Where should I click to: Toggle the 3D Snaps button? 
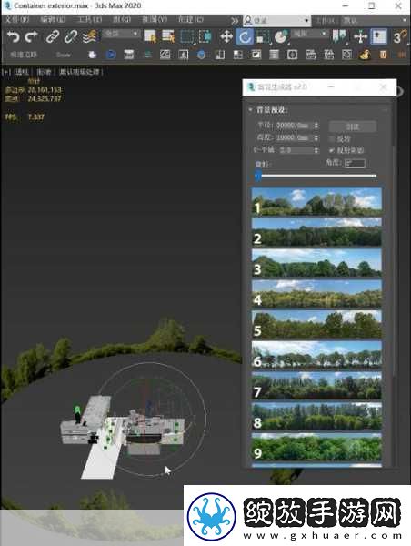tap(399, 36)
